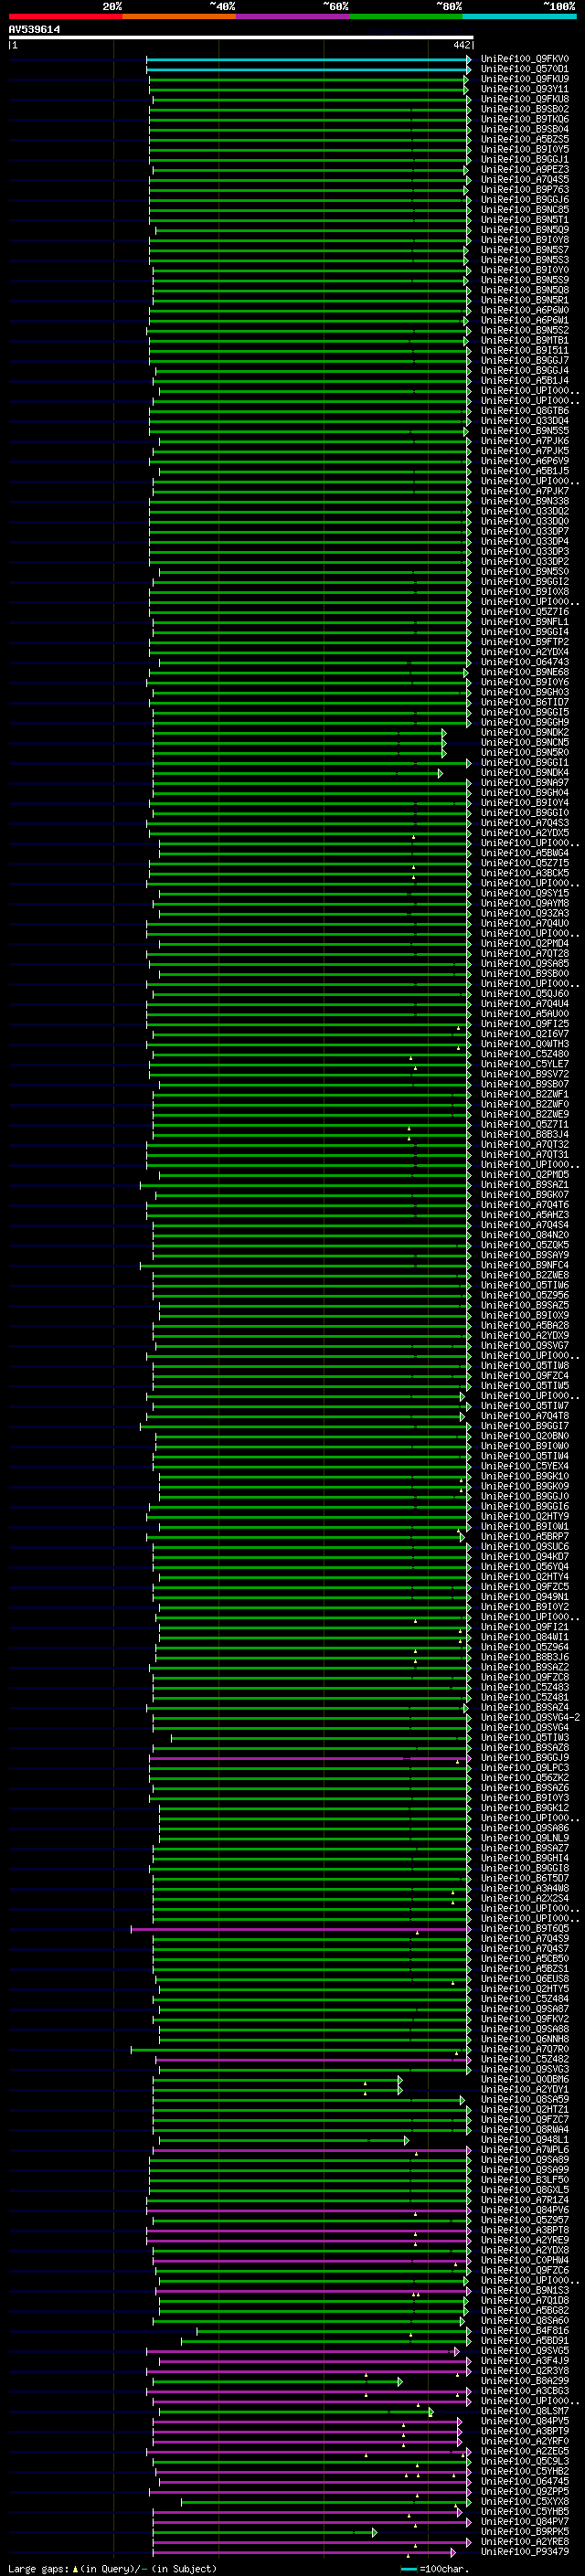This screenshot has width=585, height=2576.
Task: Choose hit UniRef100_O64745
Action: click(525, 2481)
